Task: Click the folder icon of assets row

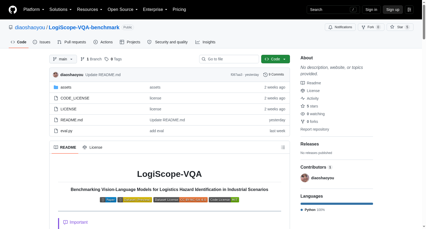Action: click(56, 87)
